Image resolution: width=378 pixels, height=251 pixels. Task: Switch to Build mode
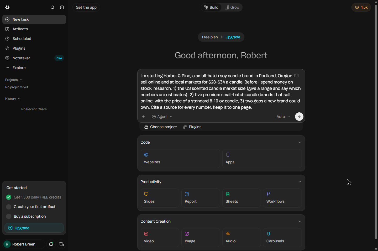tap(211, 7)
